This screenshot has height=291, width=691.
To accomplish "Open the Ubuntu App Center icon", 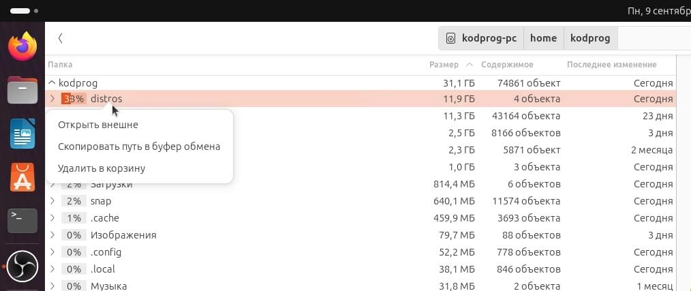I will click(x=22, y=177).
